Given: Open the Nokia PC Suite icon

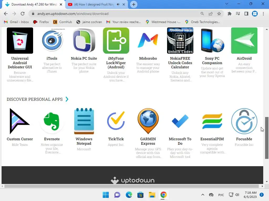Looking at the screenshot, I should pos(84,41).
